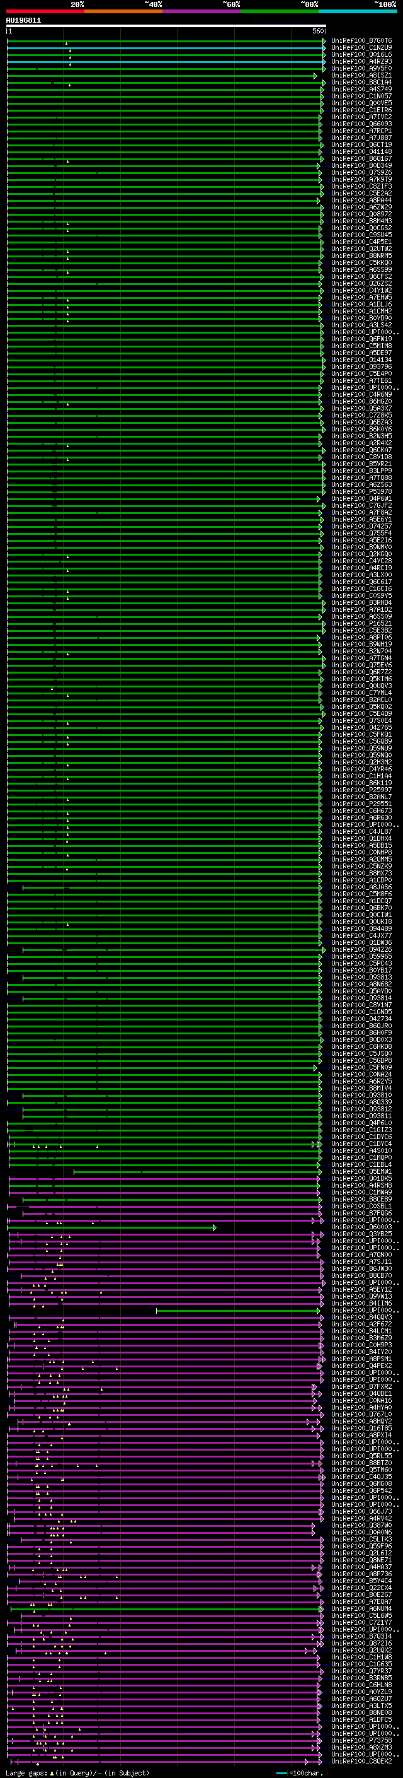Select the UniRef100_A7K9T9 label
Screen dimensions: 403x1778
click(361, 180)
